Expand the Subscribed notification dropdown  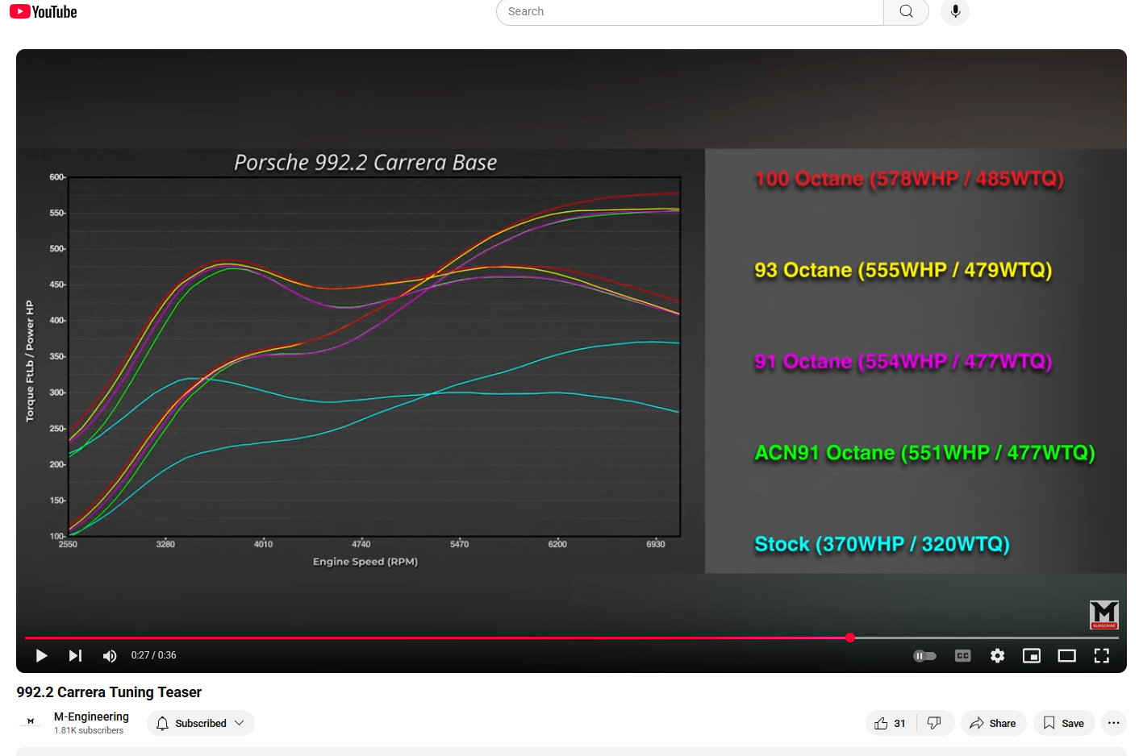tap(201, 723)
